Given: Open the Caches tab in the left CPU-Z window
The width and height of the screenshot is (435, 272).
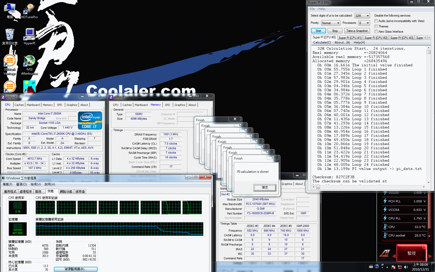Looking at the screenshot, I should [x=19, y=105].
